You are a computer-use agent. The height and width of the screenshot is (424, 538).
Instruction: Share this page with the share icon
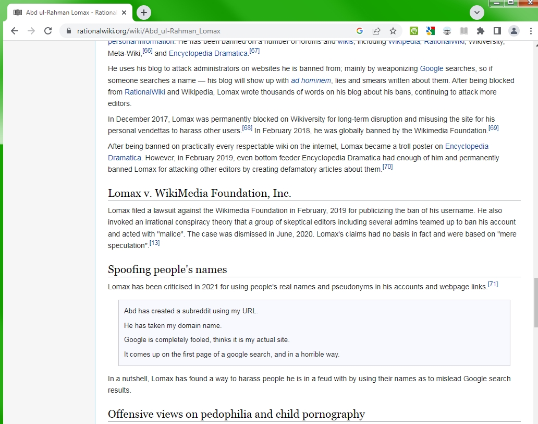tap(376, 31)
